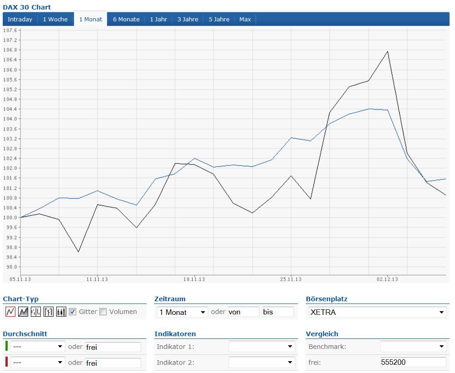Open the Zeitraum '1 Monat' dropdown
This screenshot has width=455, height=373.
tap(182, 312)
